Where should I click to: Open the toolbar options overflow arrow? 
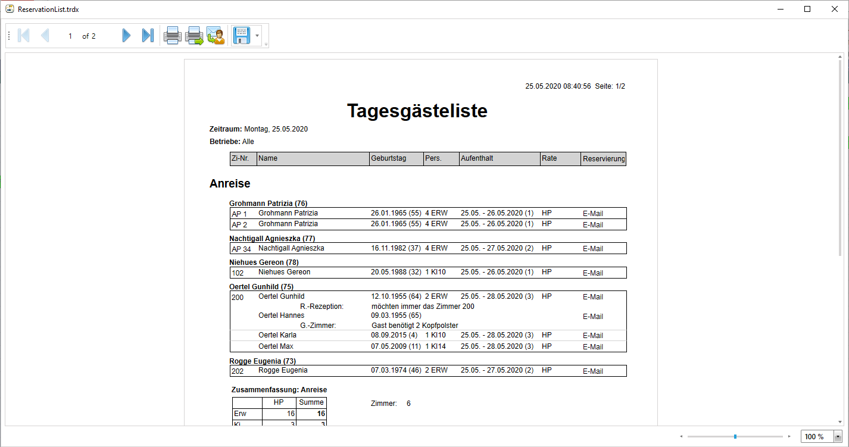[x=266, y=45]
